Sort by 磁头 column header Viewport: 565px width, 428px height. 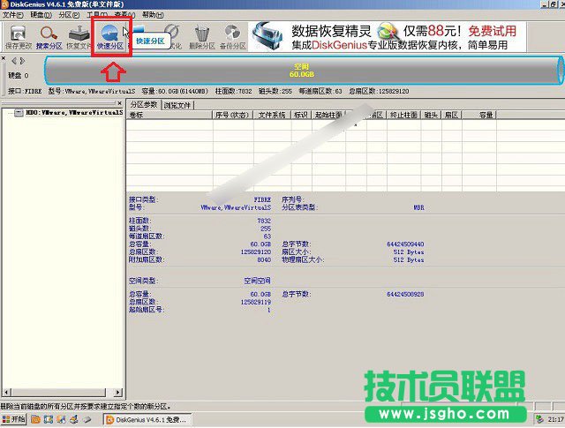(x=431, y=115)
